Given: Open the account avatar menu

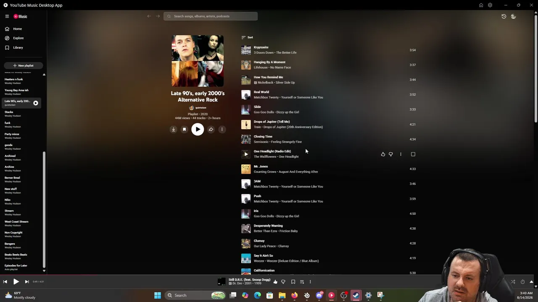Looking at the screenshot, I should (513, 16).
